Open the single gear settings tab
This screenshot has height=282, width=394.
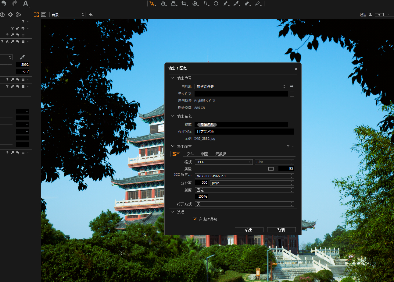10,15
